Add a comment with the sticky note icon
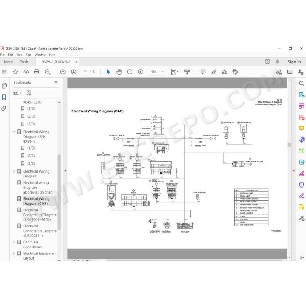 tap(203, 72)
